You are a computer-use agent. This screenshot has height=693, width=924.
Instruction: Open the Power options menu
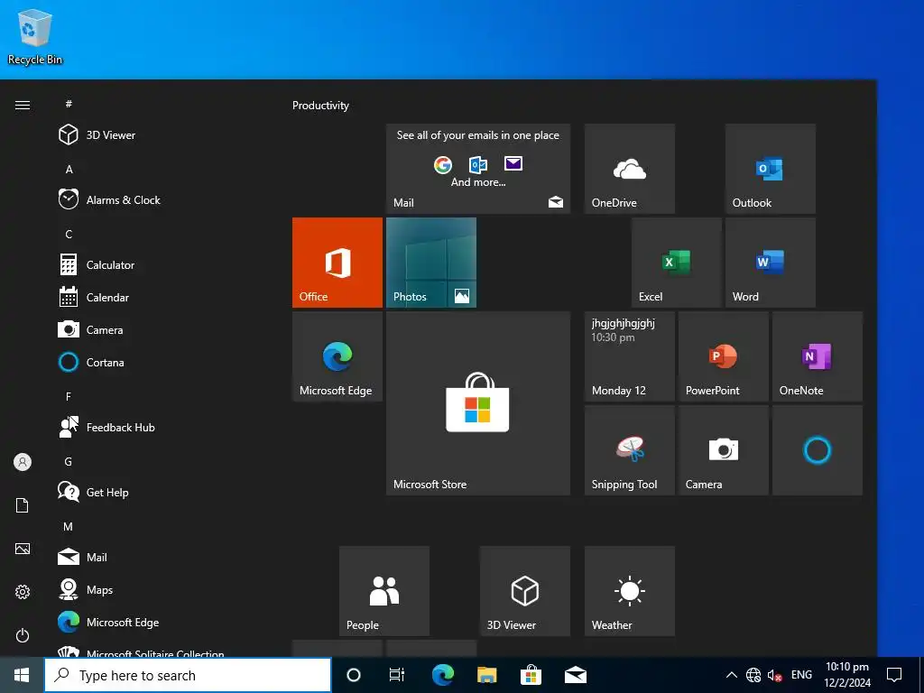(23, 635)
